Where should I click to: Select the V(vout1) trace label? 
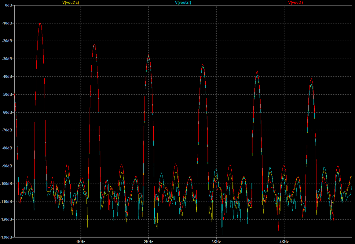point(295,2)
